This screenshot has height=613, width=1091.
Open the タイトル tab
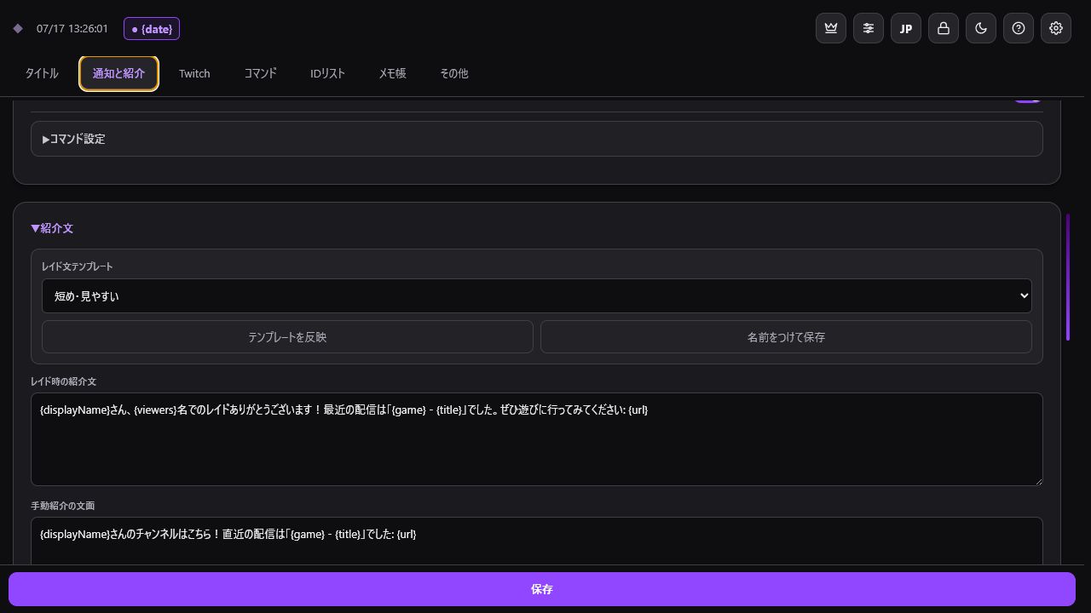[x=42, y=73]
